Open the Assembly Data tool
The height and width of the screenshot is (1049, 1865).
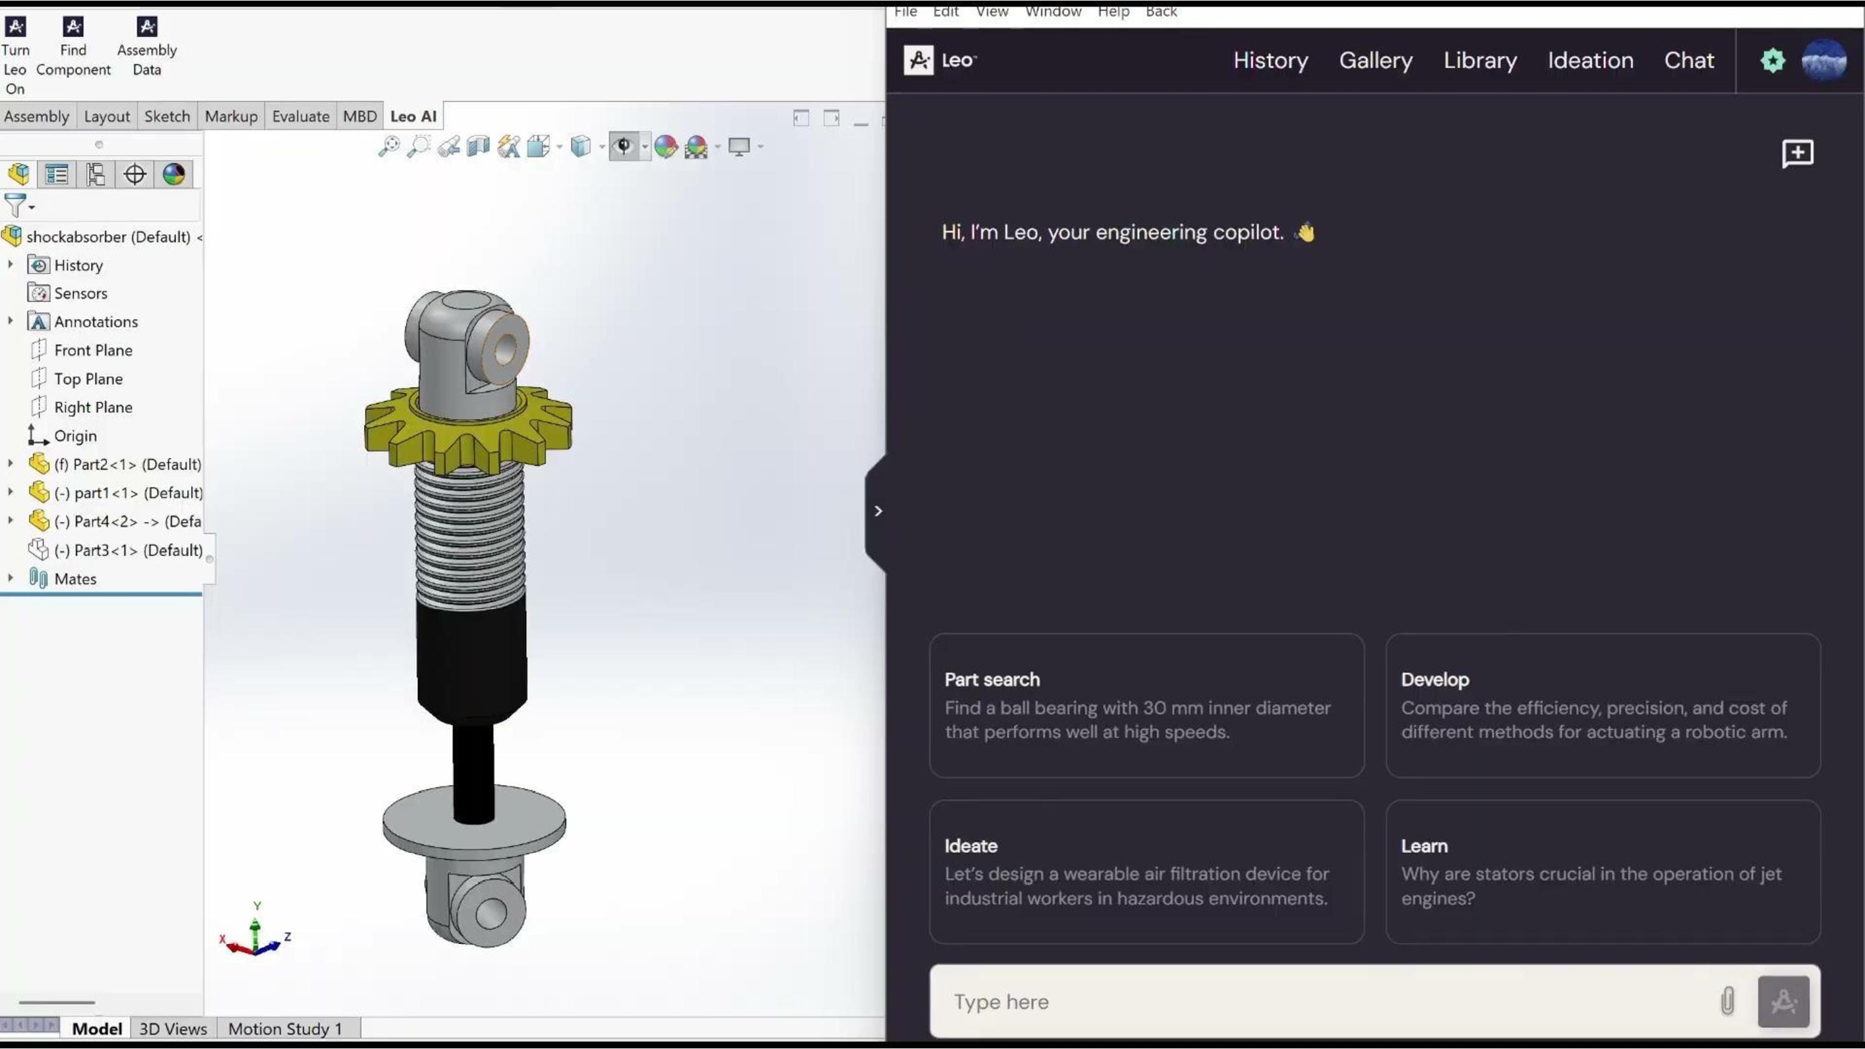pos(147,27)
